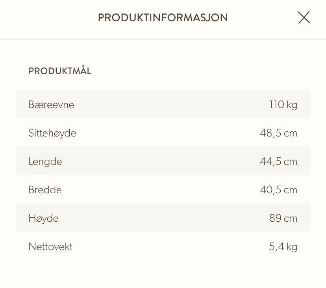The width and height of the screenshot is (326, 288).
Task: Click the 110 kg value
Action: [283, 105]
